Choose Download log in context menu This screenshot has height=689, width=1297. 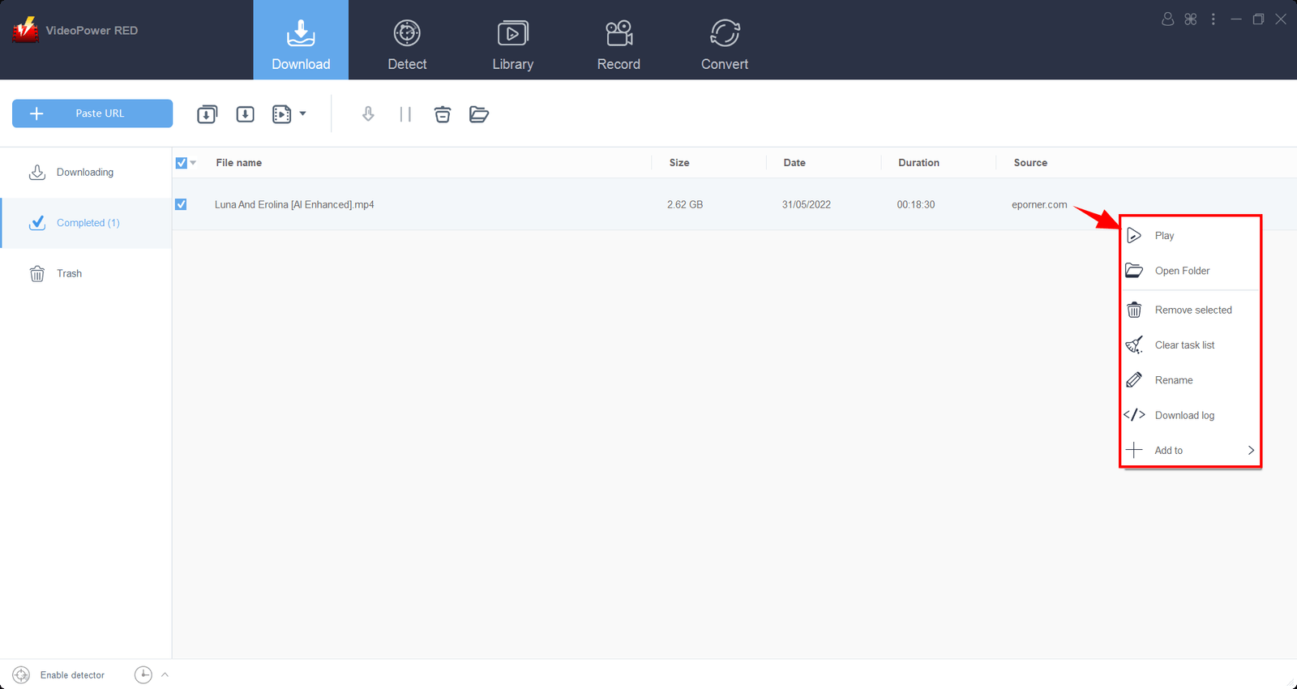1191,416
